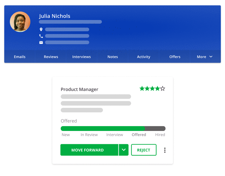Switch to the Reviews tab
Screen dimensions: 225x176
point(51,57)
